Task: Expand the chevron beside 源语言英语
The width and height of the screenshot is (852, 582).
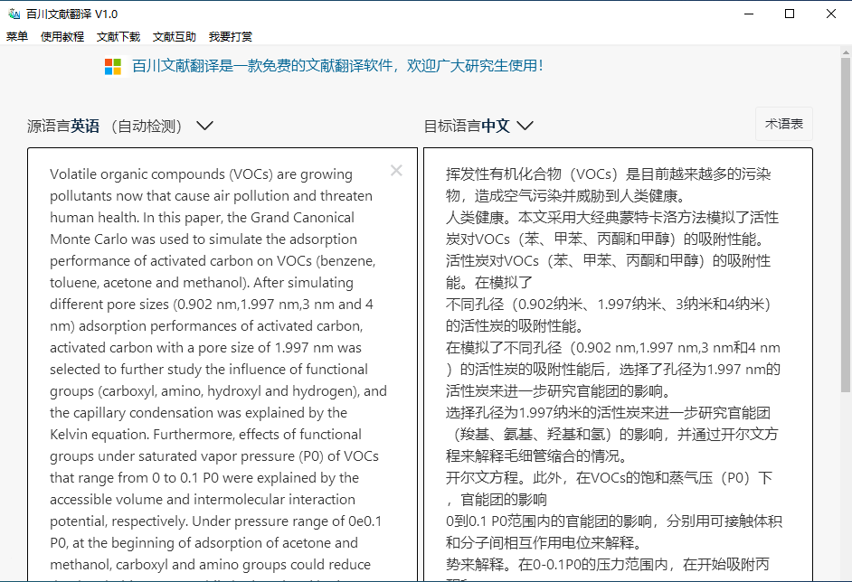Action: (204, 126)
